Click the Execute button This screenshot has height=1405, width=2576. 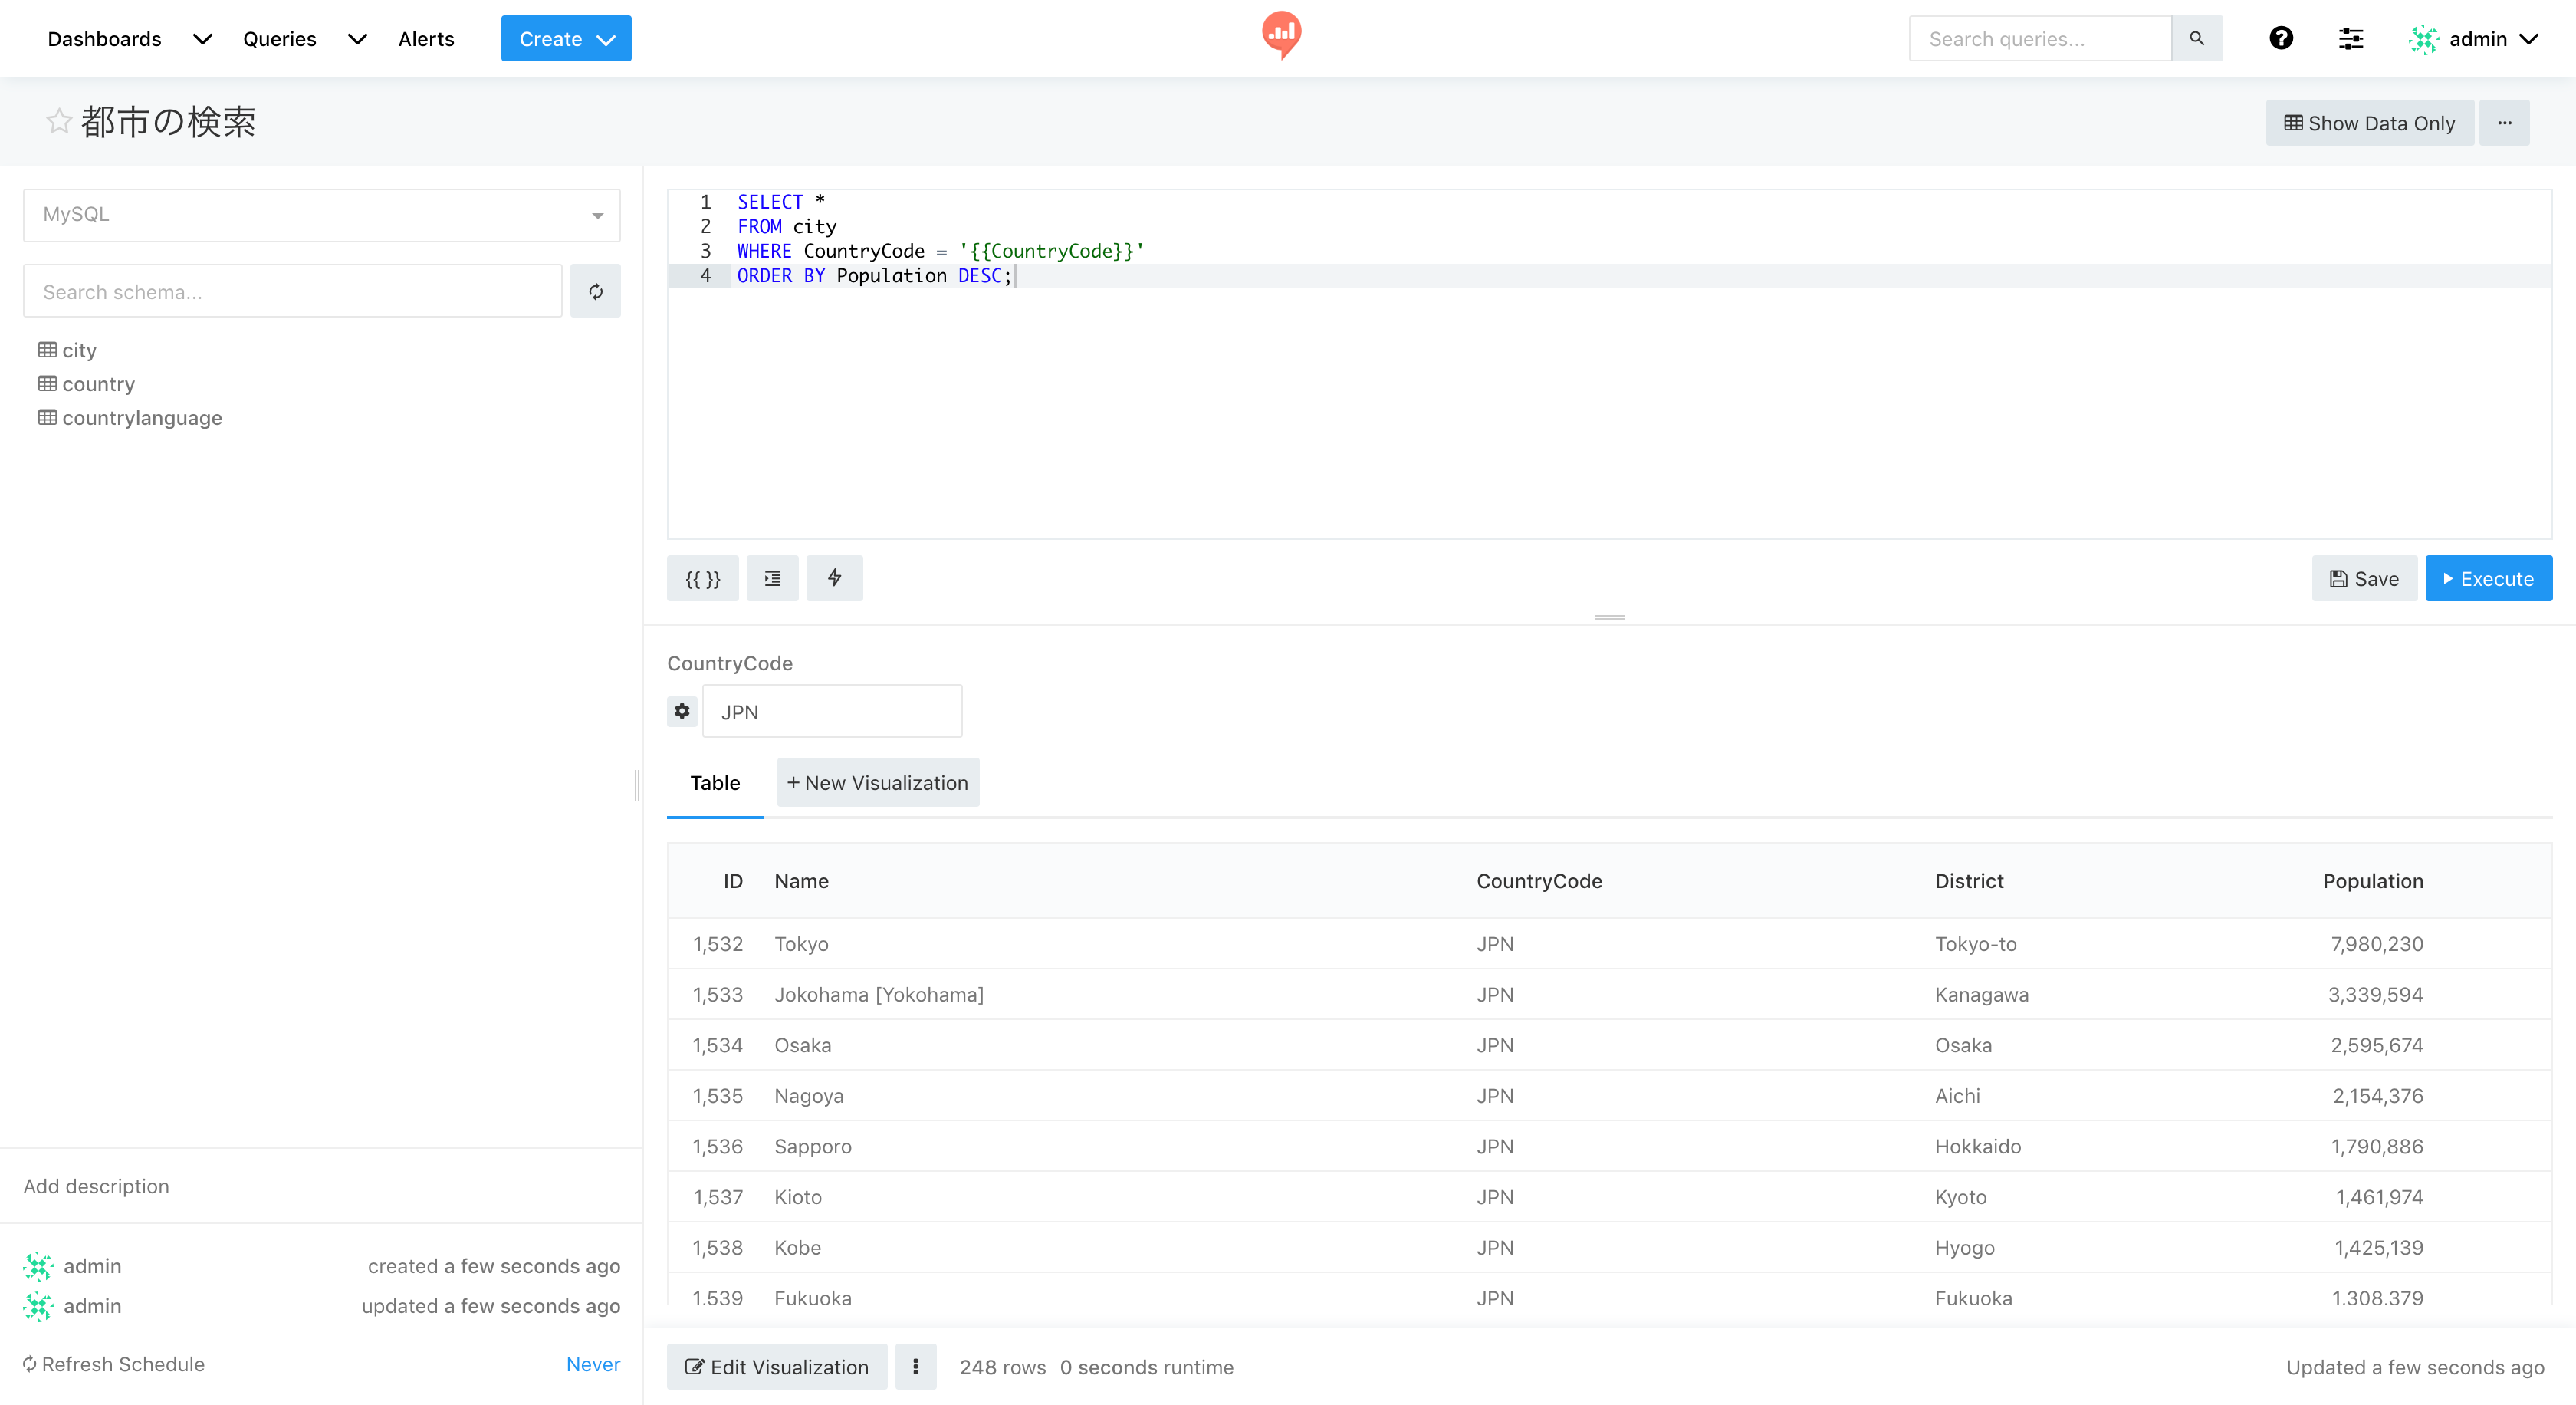[x=2488, y=578]
